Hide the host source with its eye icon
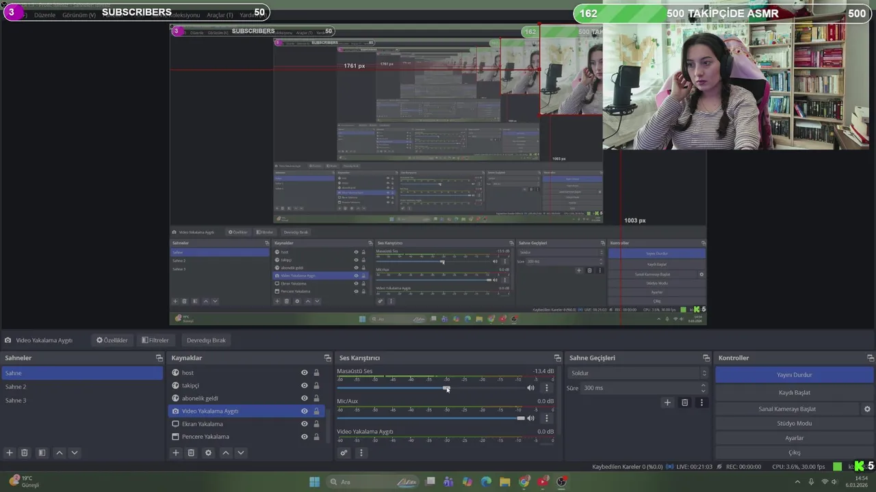876x492 pixels. pyautogui.click(x=305, y=372)
